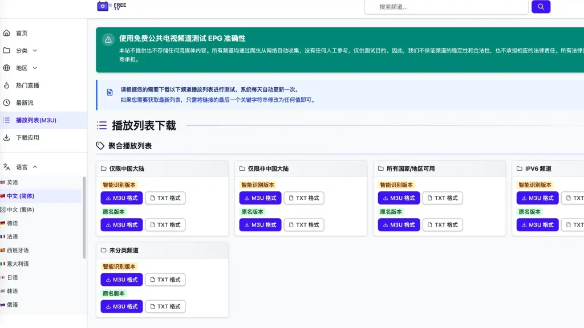Click the home icon beside 首页

[x=7, y=33]
